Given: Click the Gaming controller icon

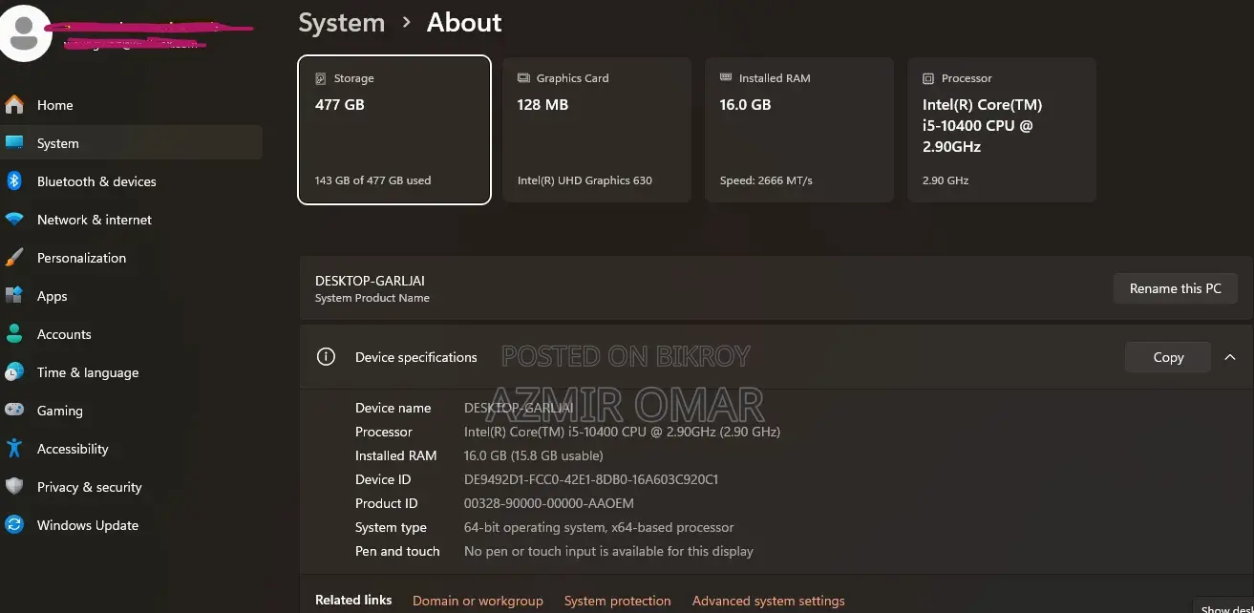Looking at the screenshot, I should [14, 411].
